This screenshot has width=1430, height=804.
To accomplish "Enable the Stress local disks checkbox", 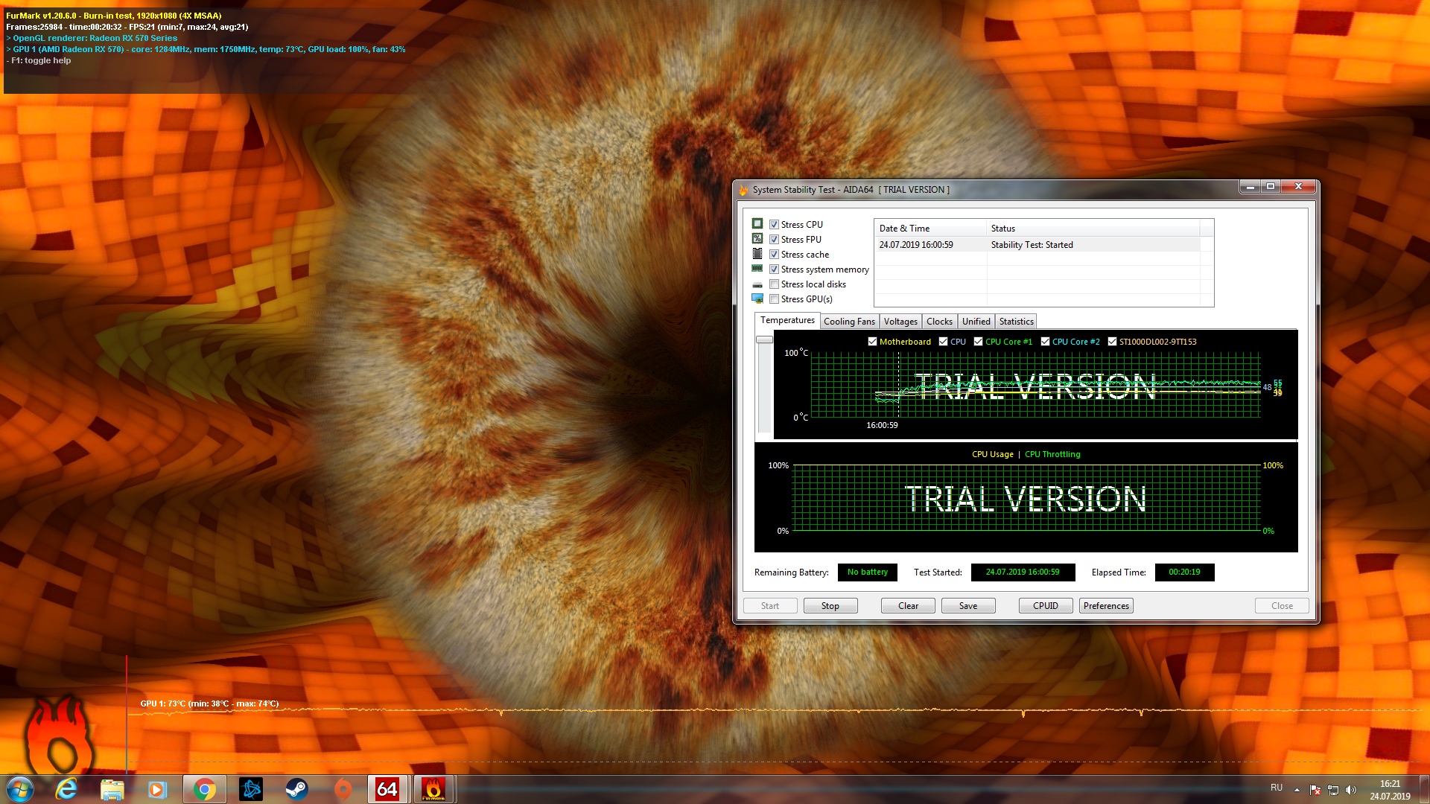I will point(774,284).
